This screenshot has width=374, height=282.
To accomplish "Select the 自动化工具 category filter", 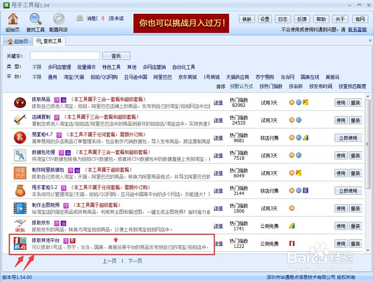I will click(184, 67).
